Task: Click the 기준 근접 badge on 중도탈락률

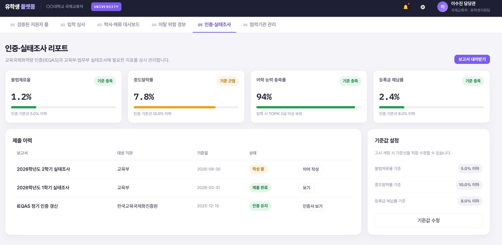Action: tap(227, 81)
